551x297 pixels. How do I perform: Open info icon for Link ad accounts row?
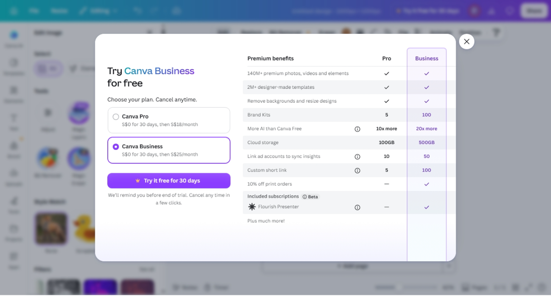click(357, 157)
